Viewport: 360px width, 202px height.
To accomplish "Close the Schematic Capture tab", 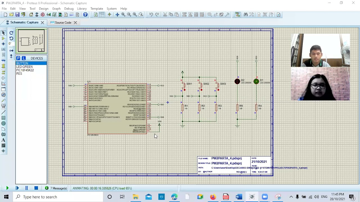I will (42, 22).
